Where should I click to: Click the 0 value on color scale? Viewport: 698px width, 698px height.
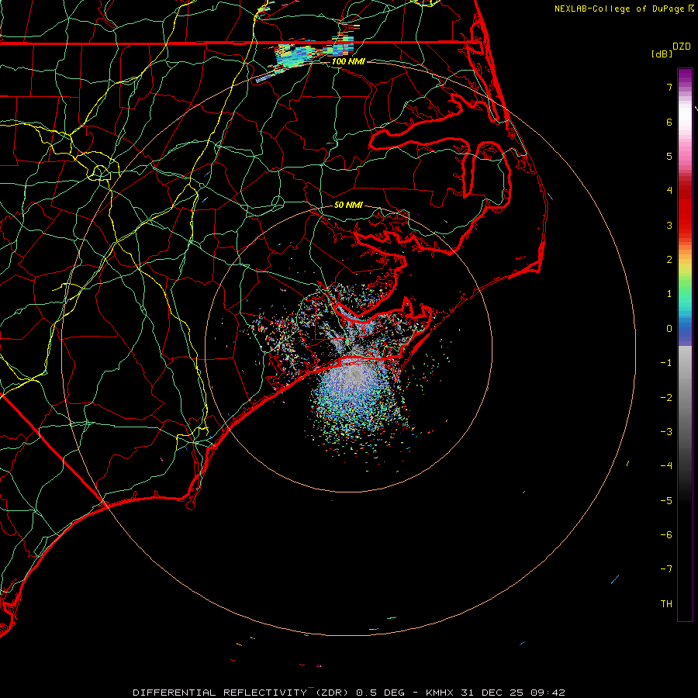point(669,329)
